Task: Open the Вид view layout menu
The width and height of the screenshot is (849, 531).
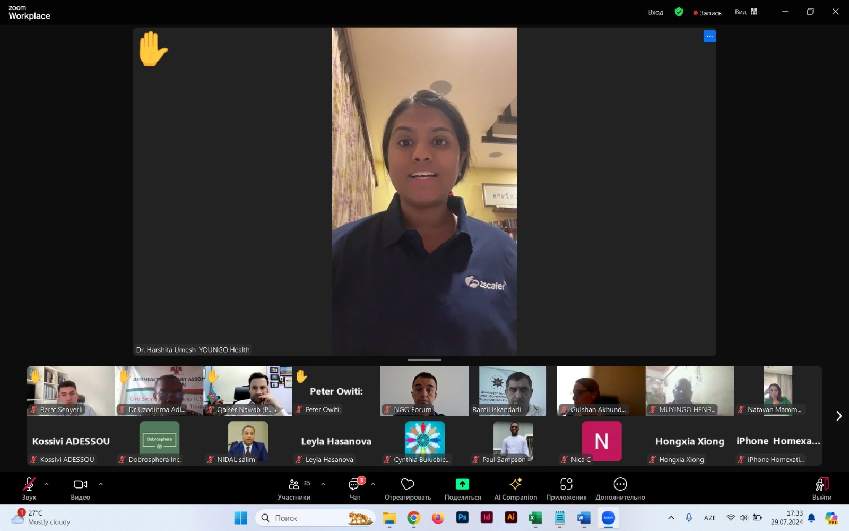Action: pyautogui.click(x=746, y=12)
